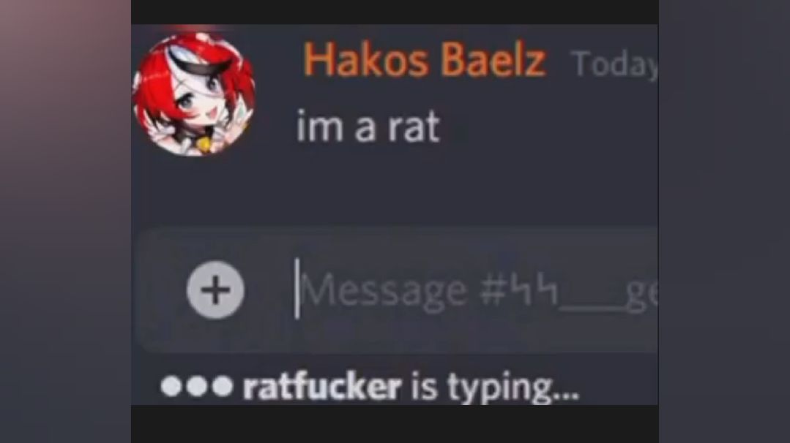Click the text cursor in message box

point(297,289)
